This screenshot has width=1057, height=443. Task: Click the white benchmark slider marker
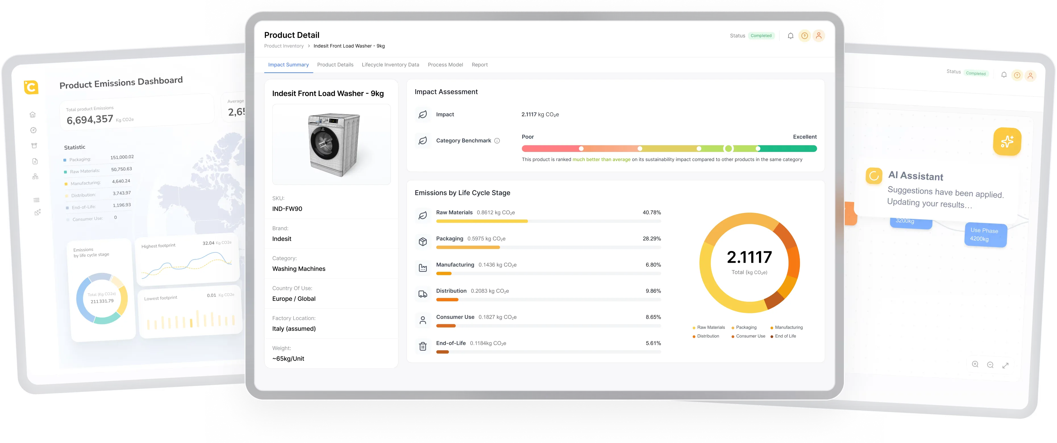728,149
